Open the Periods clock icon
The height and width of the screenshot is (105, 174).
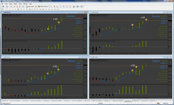[77, 7]
